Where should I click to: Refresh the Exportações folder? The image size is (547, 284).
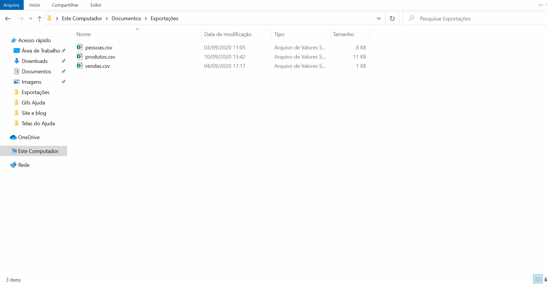[392, 18]
